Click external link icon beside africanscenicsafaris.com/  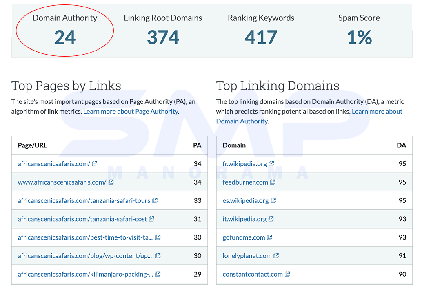point(94,164)
